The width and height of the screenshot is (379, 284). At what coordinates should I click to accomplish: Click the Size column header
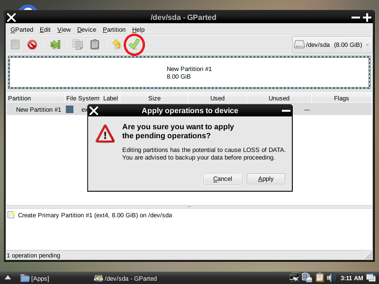coord(154,98)
